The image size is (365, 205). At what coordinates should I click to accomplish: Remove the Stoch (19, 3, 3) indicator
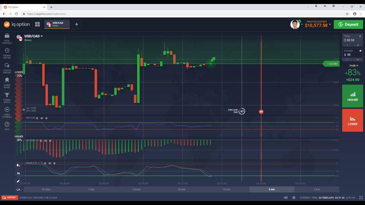pos(54,163)
